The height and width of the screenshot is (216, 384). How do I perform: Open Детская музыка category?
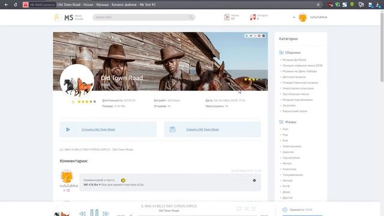coord(294,77)
